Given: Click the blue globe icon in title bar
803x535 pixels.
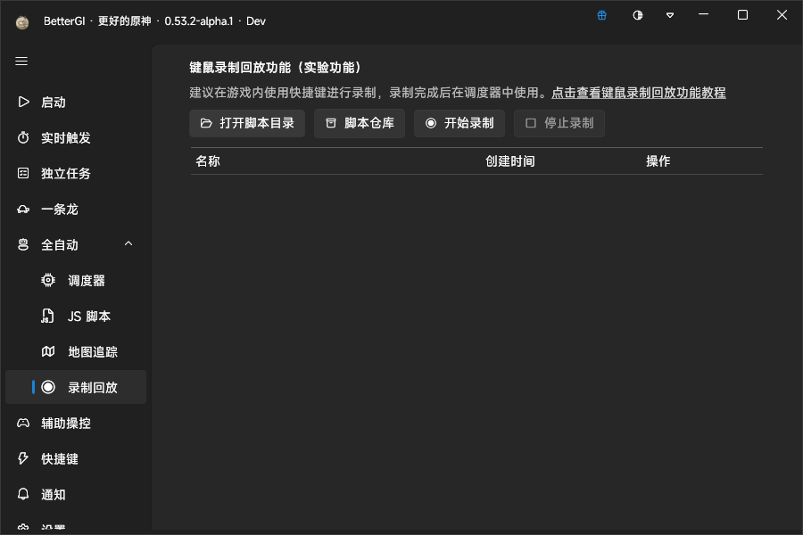Looking at the screenshot, I should click(x=601, y=15).
